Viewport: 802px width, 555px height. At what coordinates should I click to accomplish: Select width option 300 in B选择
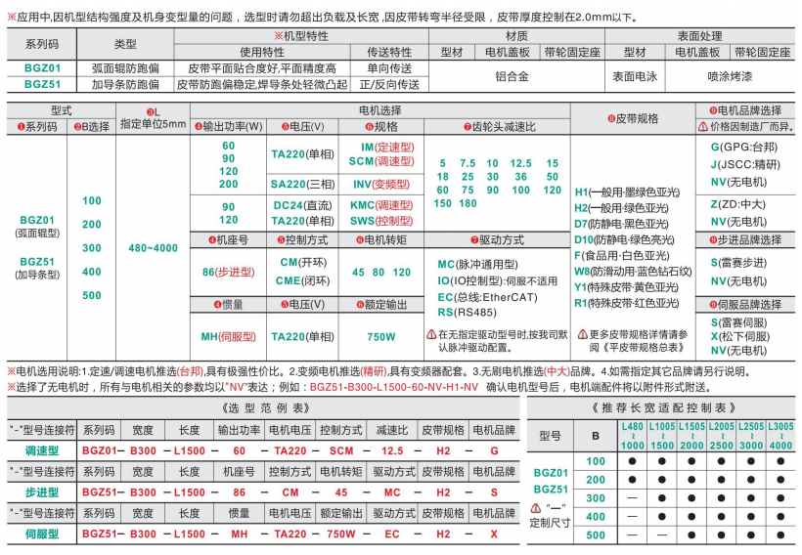[x=91, y=248]
